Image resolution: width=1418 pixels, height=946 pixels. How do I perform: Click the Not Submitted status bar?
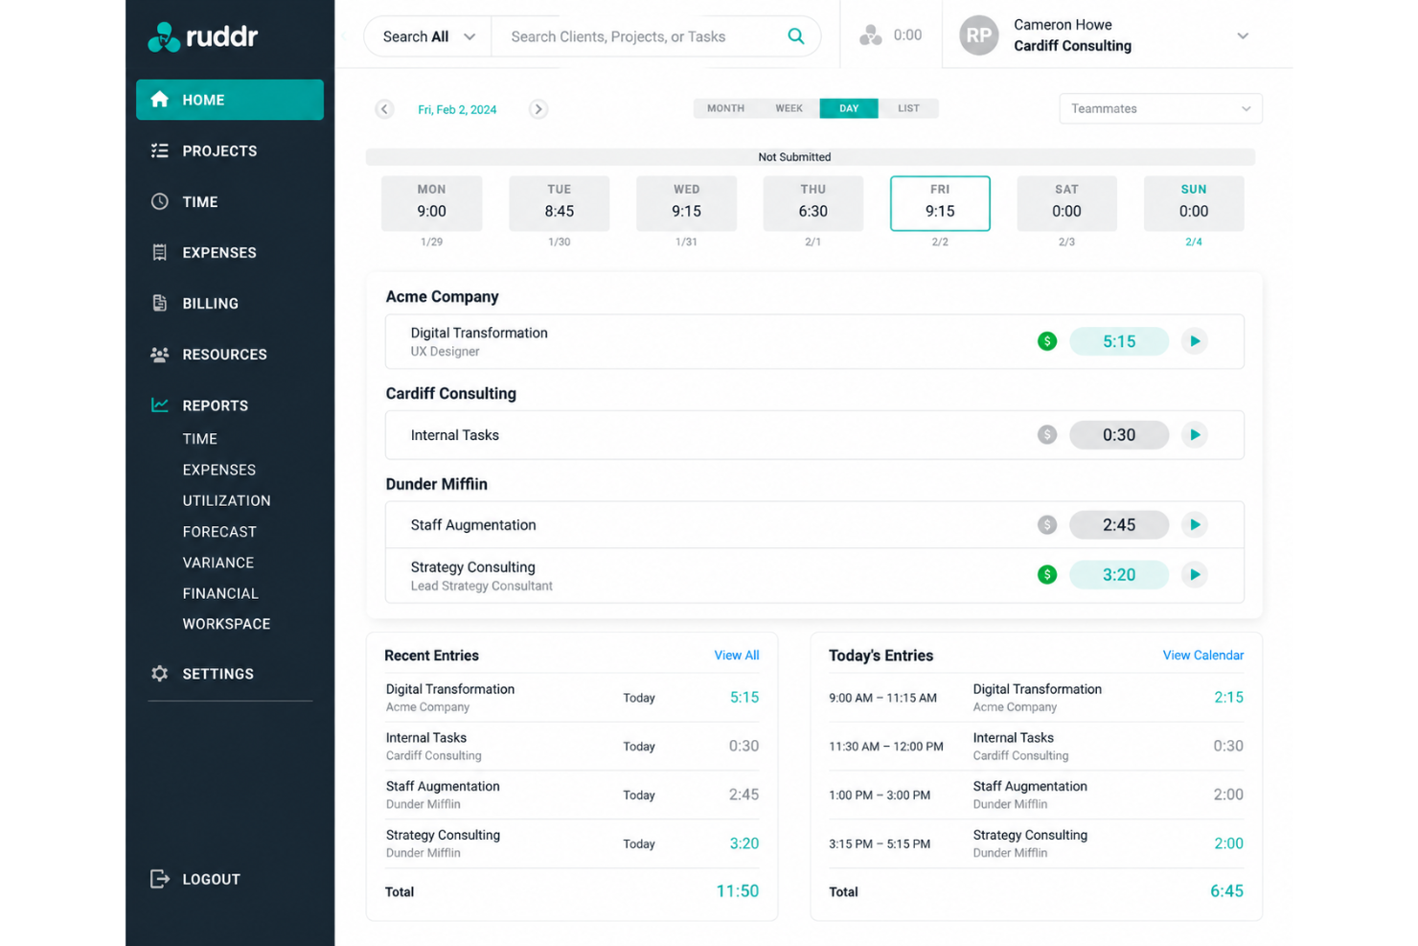[810, 157]
